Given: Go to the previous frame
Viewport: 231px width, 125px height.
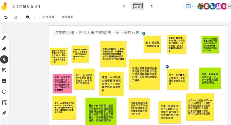Looking at the screenshot, I should (124, 6).
